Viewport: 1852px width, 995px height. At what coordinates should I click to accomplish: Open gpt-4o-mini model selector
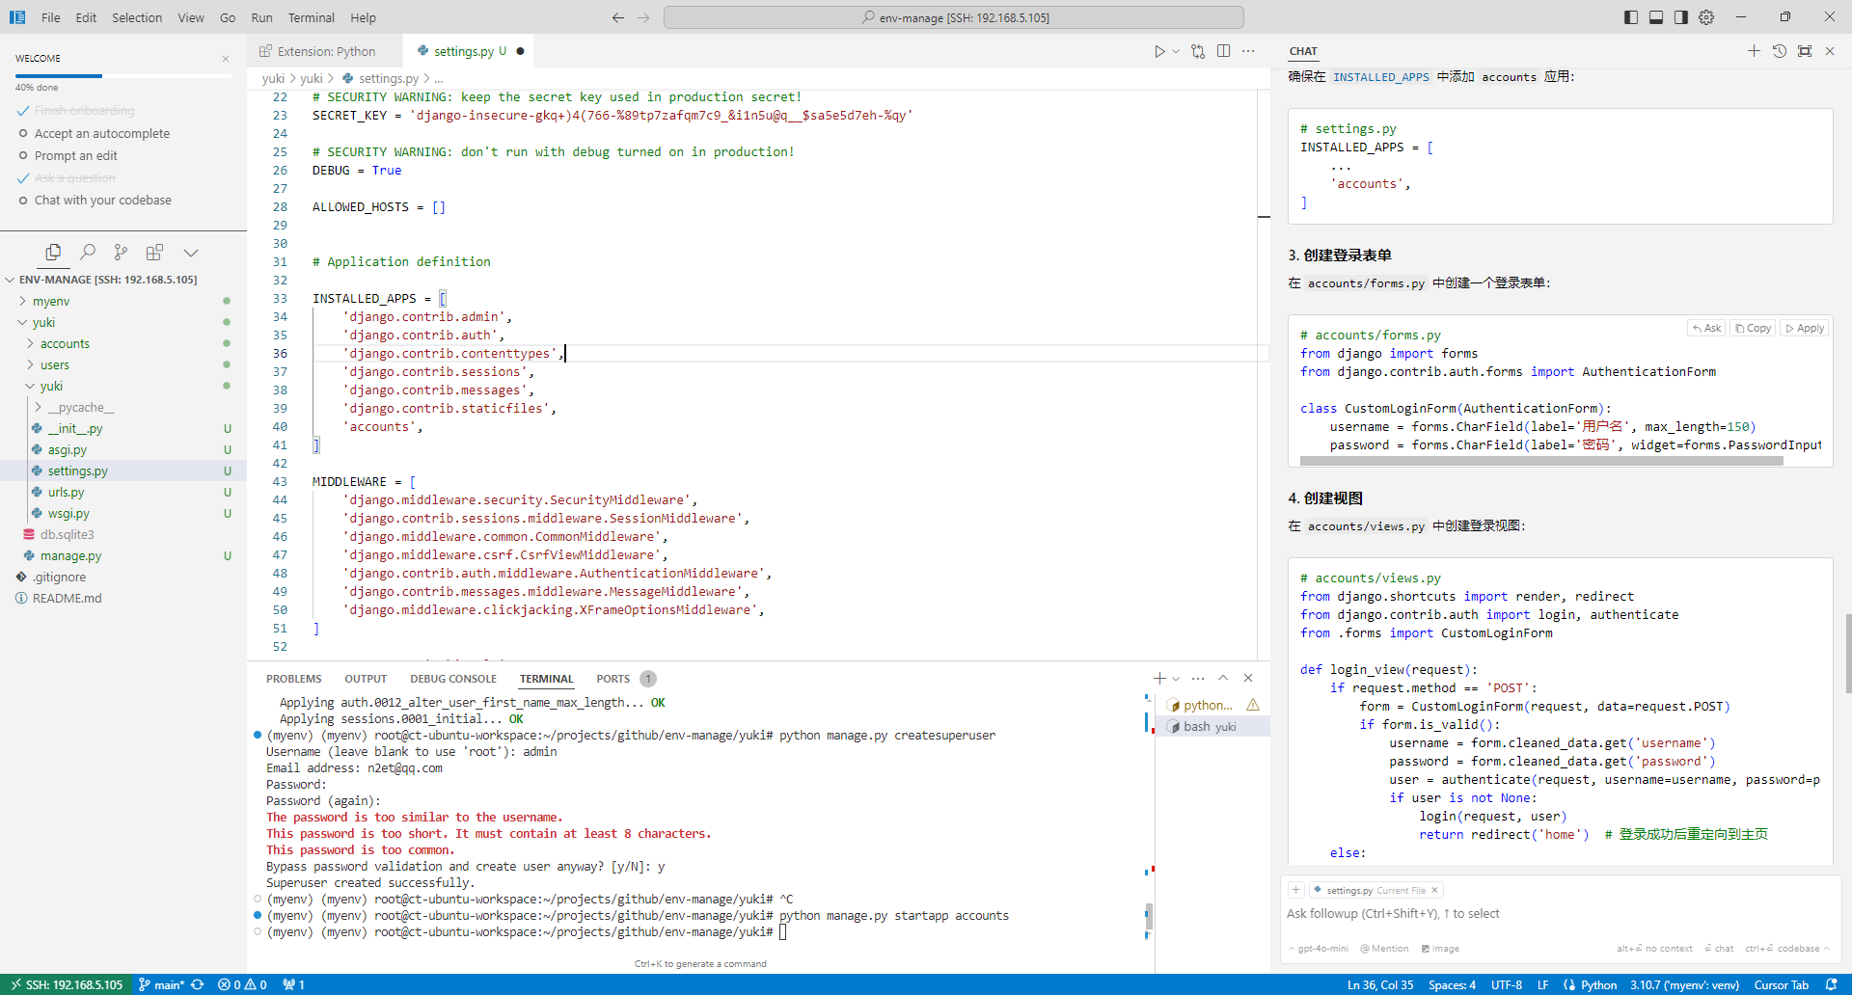click(1319, 949)
